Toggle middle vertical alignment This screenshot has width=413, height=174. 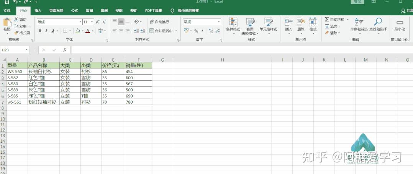pos(121,22)
